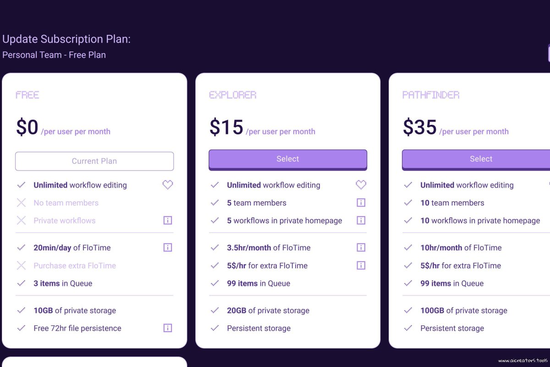This screenshot has height=367, width=550.
Task: Open info icon beside Free plan Private workflows
Action: (x=168, y=220)
